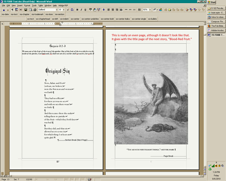Image resolution: width=226 pixels, height=181 pixels.
Task: Save the document using the floppy disk icon
Action: 26,10
